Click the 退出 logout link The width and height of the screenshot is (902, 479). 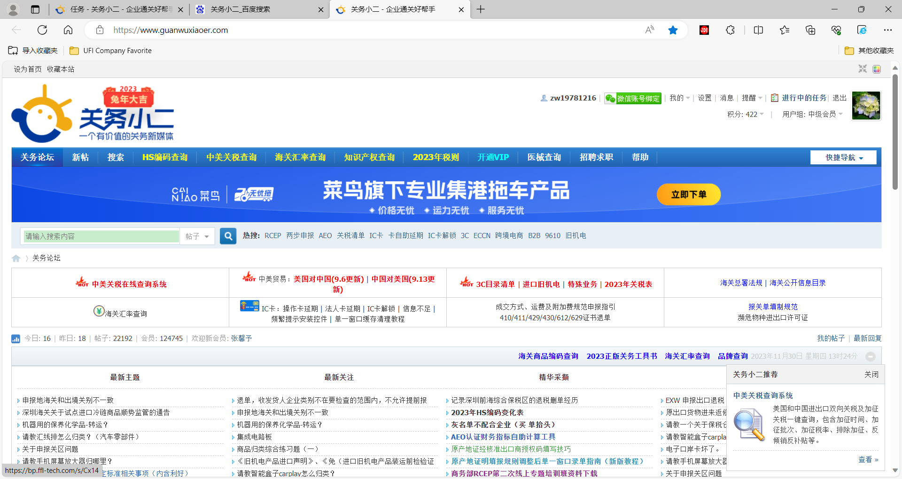coord(840,98)
